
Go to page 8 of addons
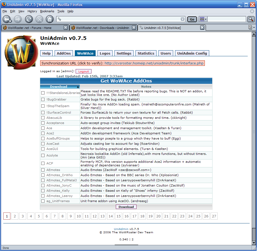click(x=63, y=216)
